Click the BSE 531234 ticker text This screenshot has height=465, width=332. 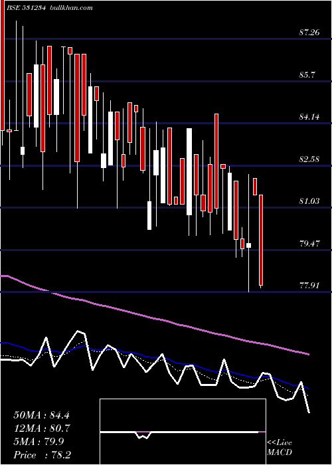click(26, 8)
